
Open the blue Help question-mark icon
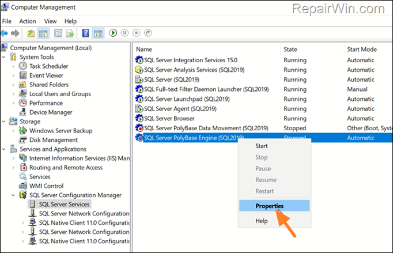pos(85,33)
